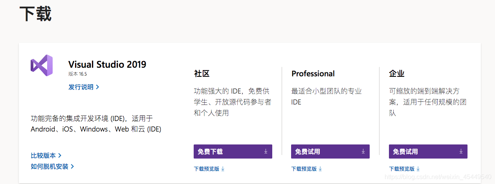495x184 pixels.
Task: Click the download arrow on 免费下载 button
Action: (266, 151)
